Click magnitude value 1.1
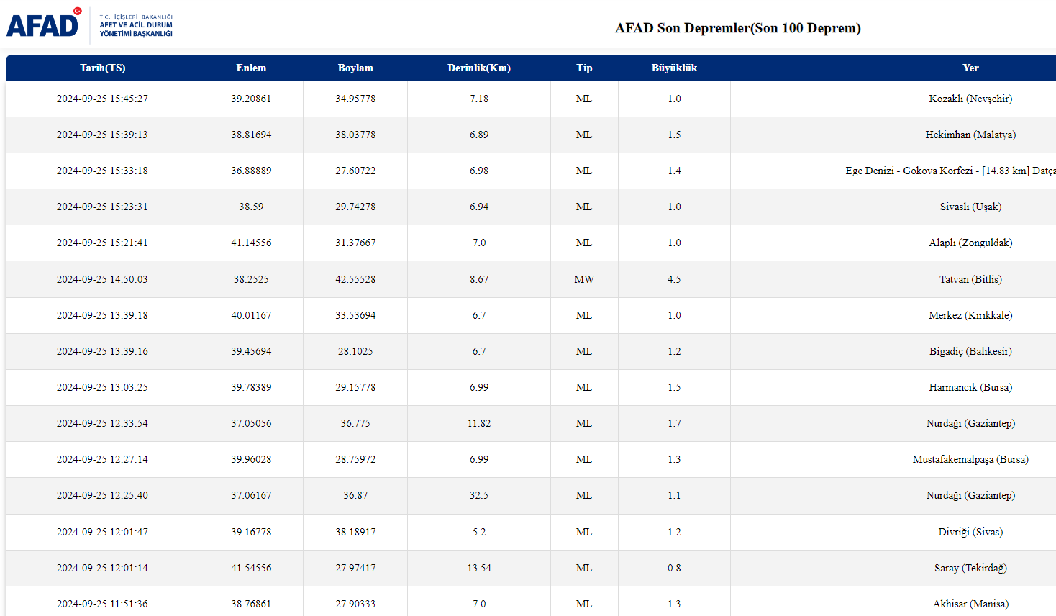This screenshot has width=1056, height=616. (x=674, y=495)
